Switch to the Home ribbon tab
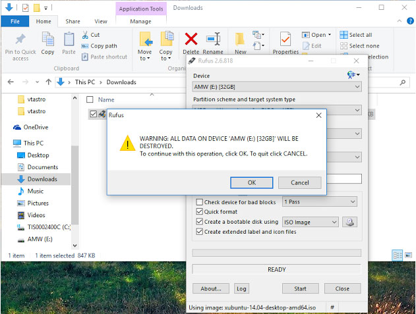416x314 pixels. pyautogui.click(x=44, y=22)
